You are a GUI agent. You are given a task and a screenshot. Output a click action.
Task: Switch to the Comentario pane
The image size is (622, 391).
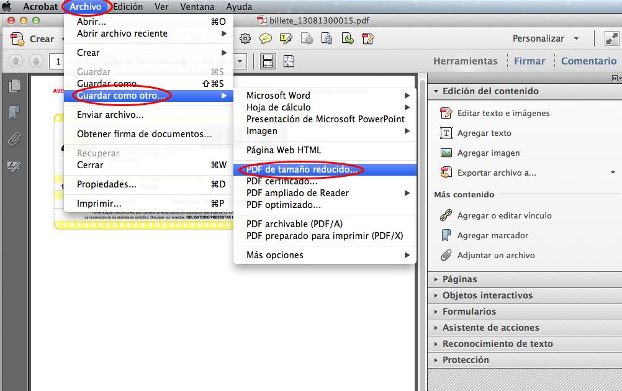point(588,61)
